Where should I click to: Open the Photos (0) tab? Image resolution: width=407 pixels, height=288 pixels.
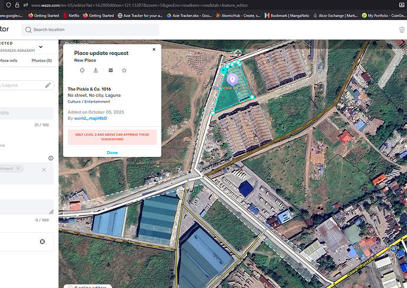(x=41, y=60)
